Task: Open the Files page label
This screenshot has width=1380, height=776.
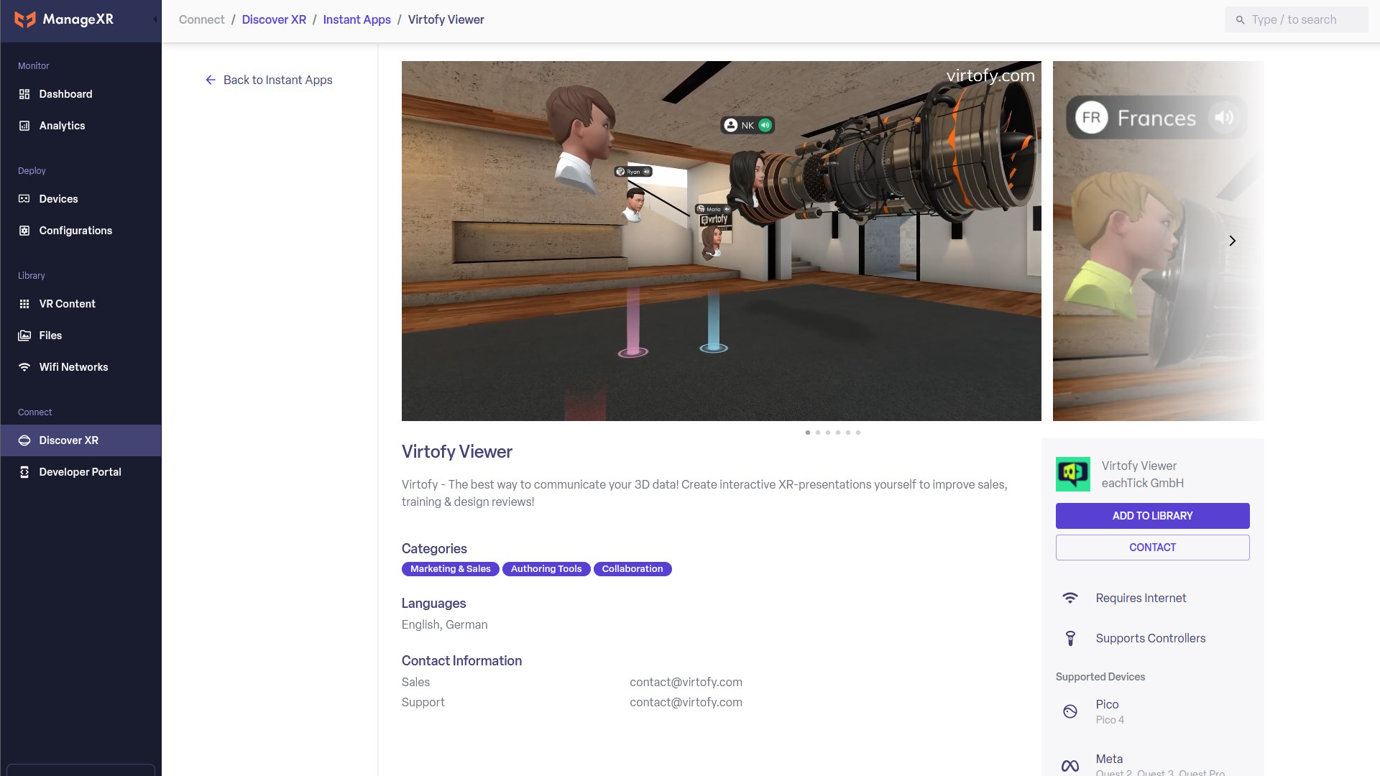Action: (x=50, y=336)
